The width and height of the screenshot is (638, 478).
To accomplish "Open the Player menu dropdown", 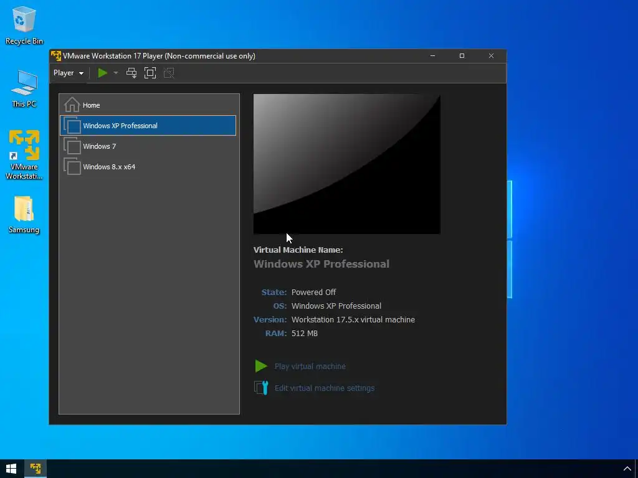I will click(x=69, y=73).
